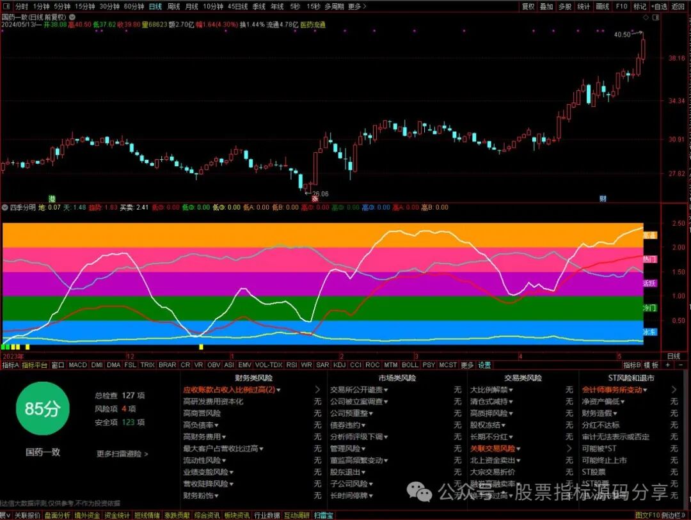Click the diamond icon at chart's top right
Image resolution: width=691 pixels, height=520 pixels.
click(646, 17)
